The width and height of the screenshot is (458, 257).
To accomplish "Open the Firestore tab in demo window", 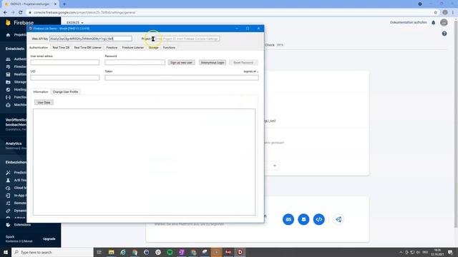I will pyautogui.click(x=112, y=48).
